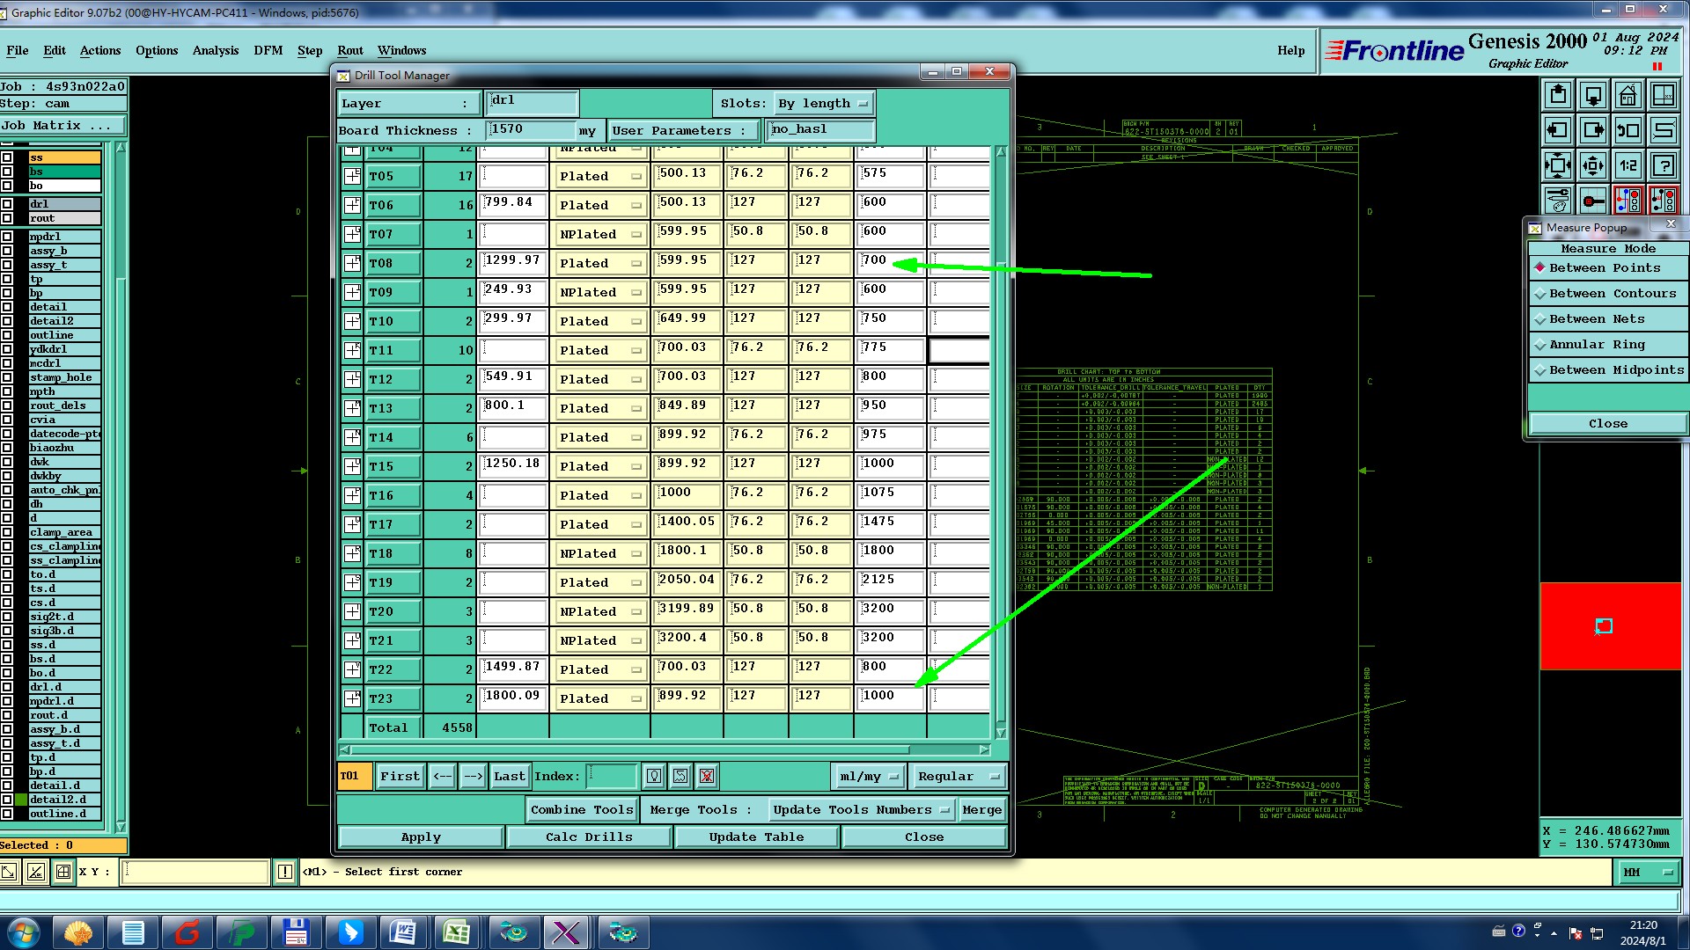Screen dimensions: 1690x950
Task: Open the Slots By length dropdown
Action: (824, 104)
